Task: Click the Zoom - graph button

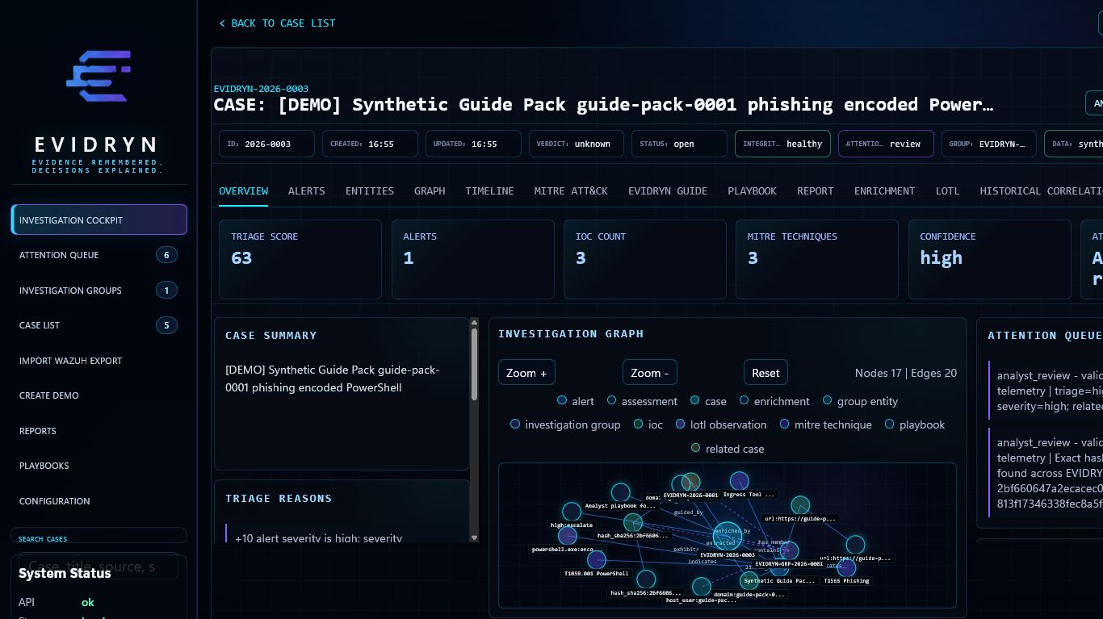Action: click(x=649, y=373)
